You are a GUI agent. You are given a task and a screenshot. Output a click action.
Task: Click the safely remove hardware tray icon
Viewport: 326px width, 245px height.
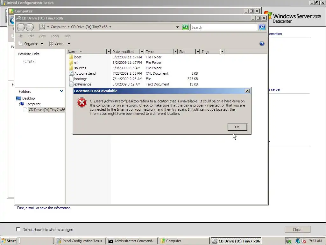(x=288, y=241)
